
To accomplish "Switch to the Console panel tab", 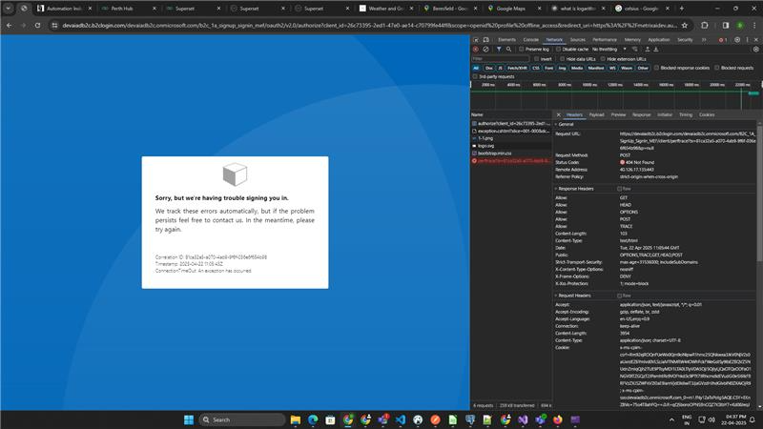I will 531,40.
